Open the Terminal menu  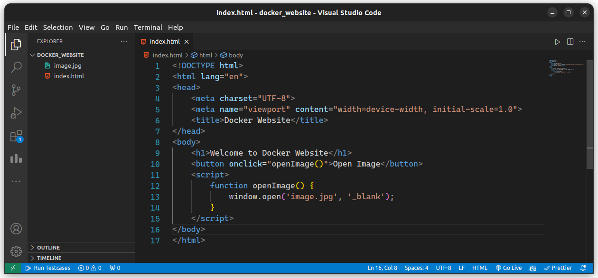pyautogui.click(x=148, y=28)
